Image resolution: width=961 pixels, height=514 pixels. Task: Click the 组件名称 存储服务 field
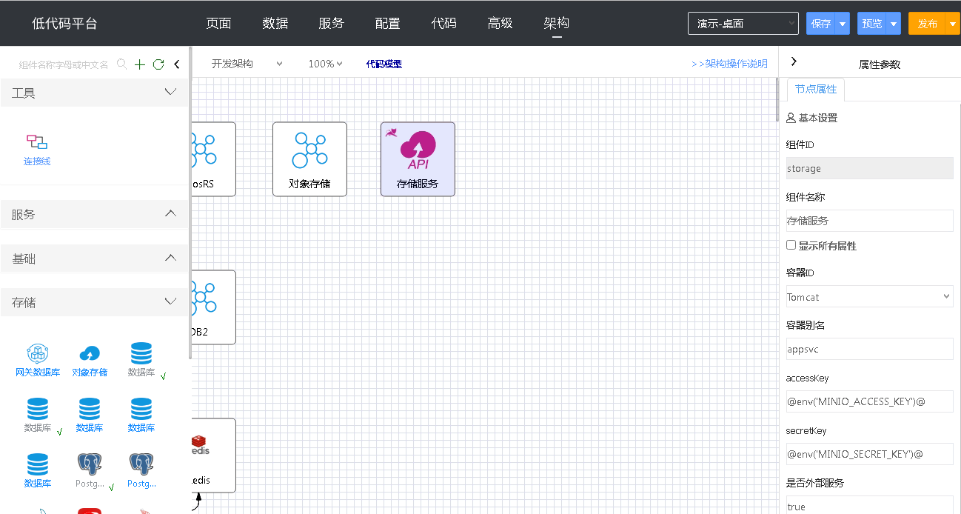(x=869, y=221)
